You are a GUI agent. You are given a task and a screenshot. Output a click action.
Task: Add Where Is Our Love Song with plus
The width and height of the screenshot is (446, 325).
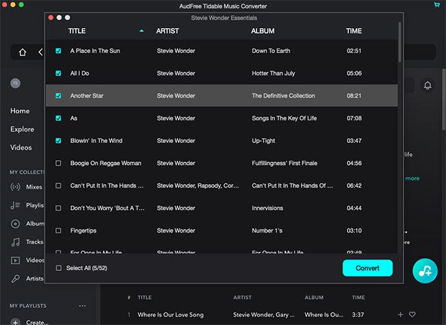[x=400, y=315]
